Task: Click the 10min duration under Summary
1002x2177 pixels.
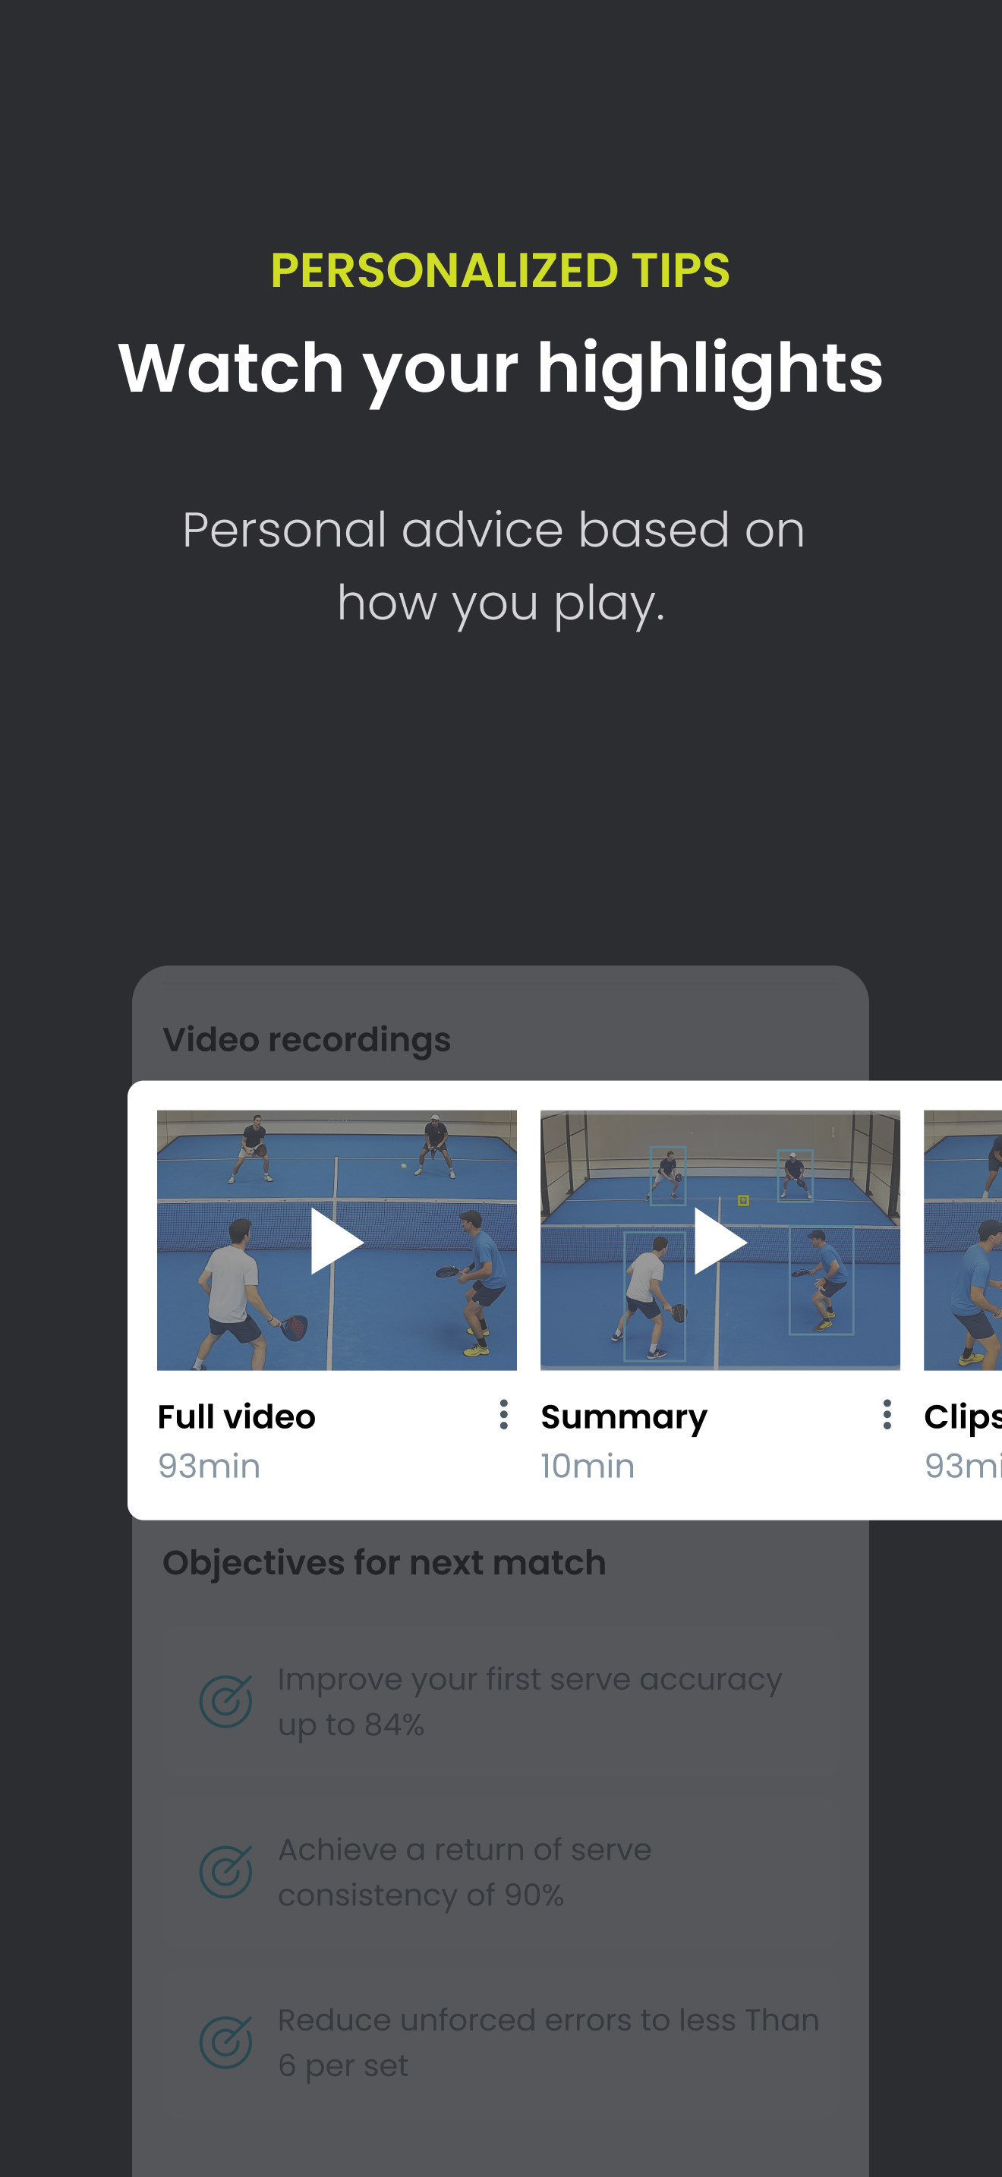Action: (588, 1467)
